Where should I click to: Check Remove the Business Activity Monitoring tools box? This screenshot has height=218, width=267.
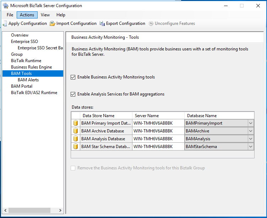tap(73, 168)
